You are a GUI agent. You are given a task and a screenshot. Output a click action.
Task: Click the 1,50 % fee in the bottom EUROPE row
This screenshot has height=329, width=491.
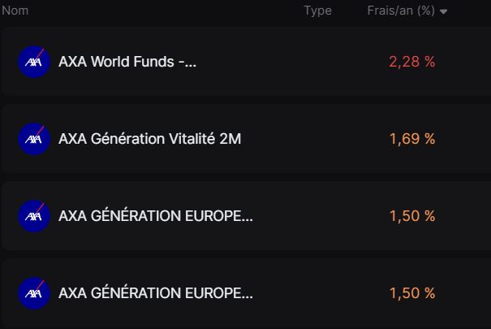coord(412,293)
